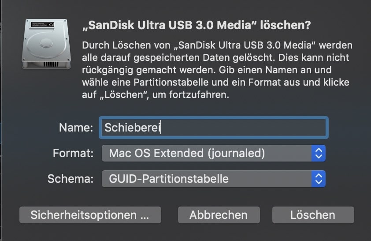Click the dialog title about SanDisk Ultra löschen
Viewport: 371px width, 241px height.
197,25
